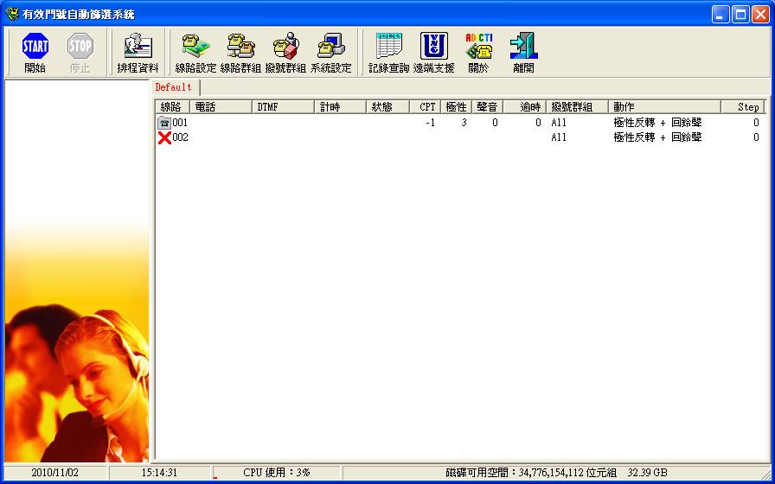The width and height of the screenshot is (775, 484).
Task: Click the START 開始 toolbar icon
Action: coord(35,53)
